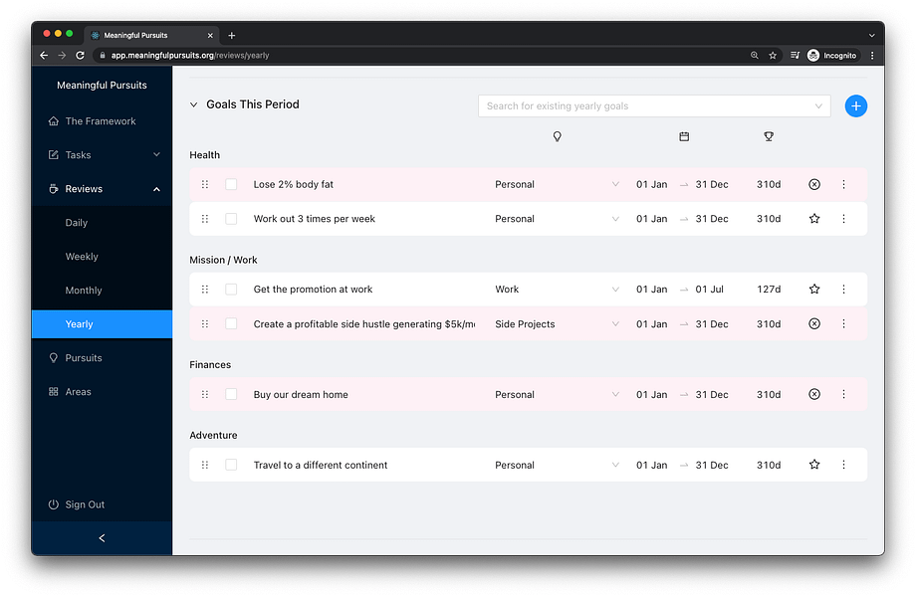
Task: Click the browser zoom magnifier icon
Action: pos(754,56)
